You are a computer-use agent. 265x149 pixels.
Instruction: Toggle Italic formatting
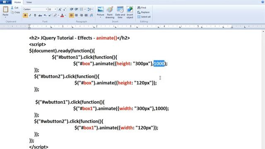[x=30, y=15]
